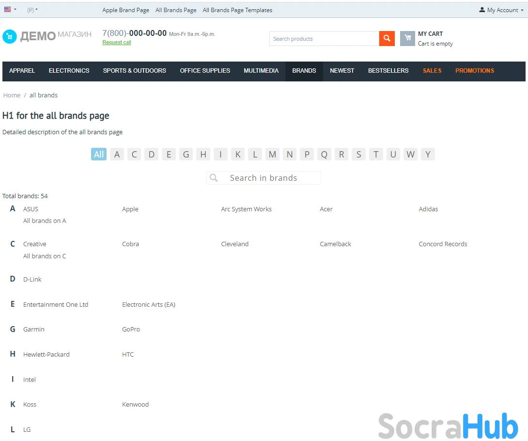Open the D-Link brand
This screenshot has height=441, width=528.
(x=32, y=279)
